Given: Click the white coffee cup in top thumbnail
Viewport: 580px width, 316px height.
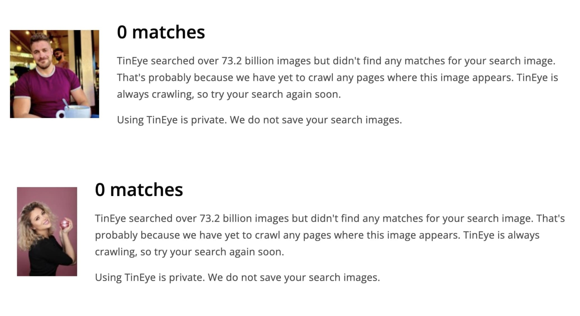Looking at the screenshot, I should (x=76, y=111).
